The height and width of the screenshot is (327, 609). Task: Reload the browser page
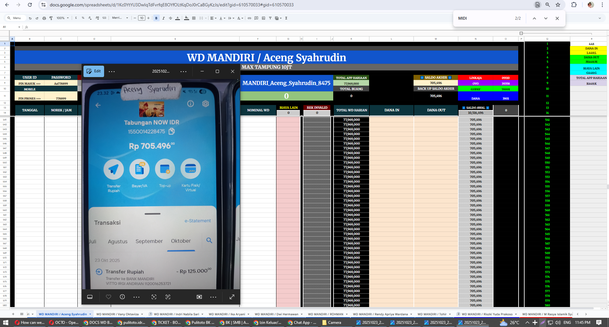30,5
